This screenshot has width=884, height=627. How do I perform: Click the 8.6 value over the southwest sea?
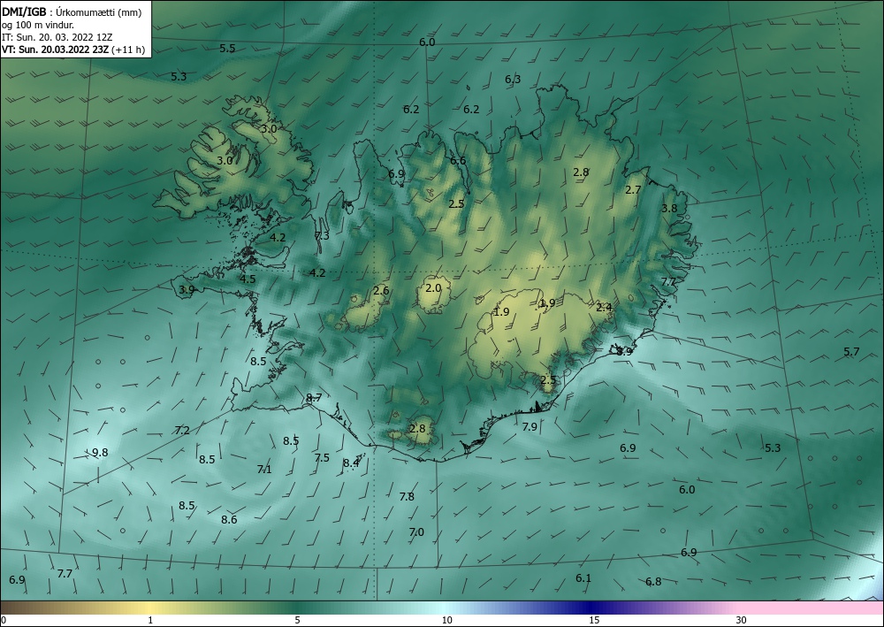coord(229,520)
